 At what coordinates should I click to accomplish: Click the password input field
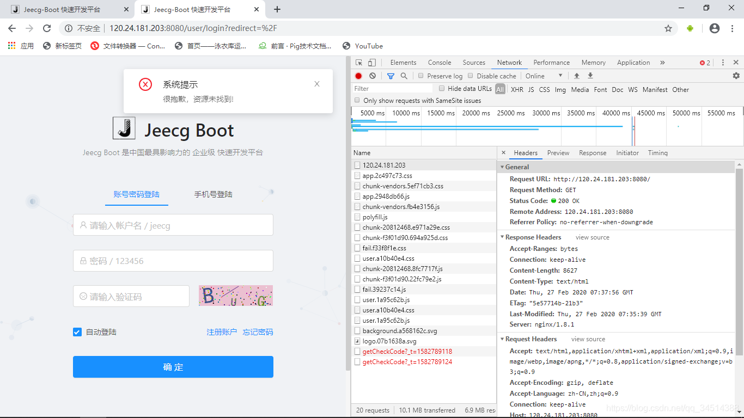173,261
